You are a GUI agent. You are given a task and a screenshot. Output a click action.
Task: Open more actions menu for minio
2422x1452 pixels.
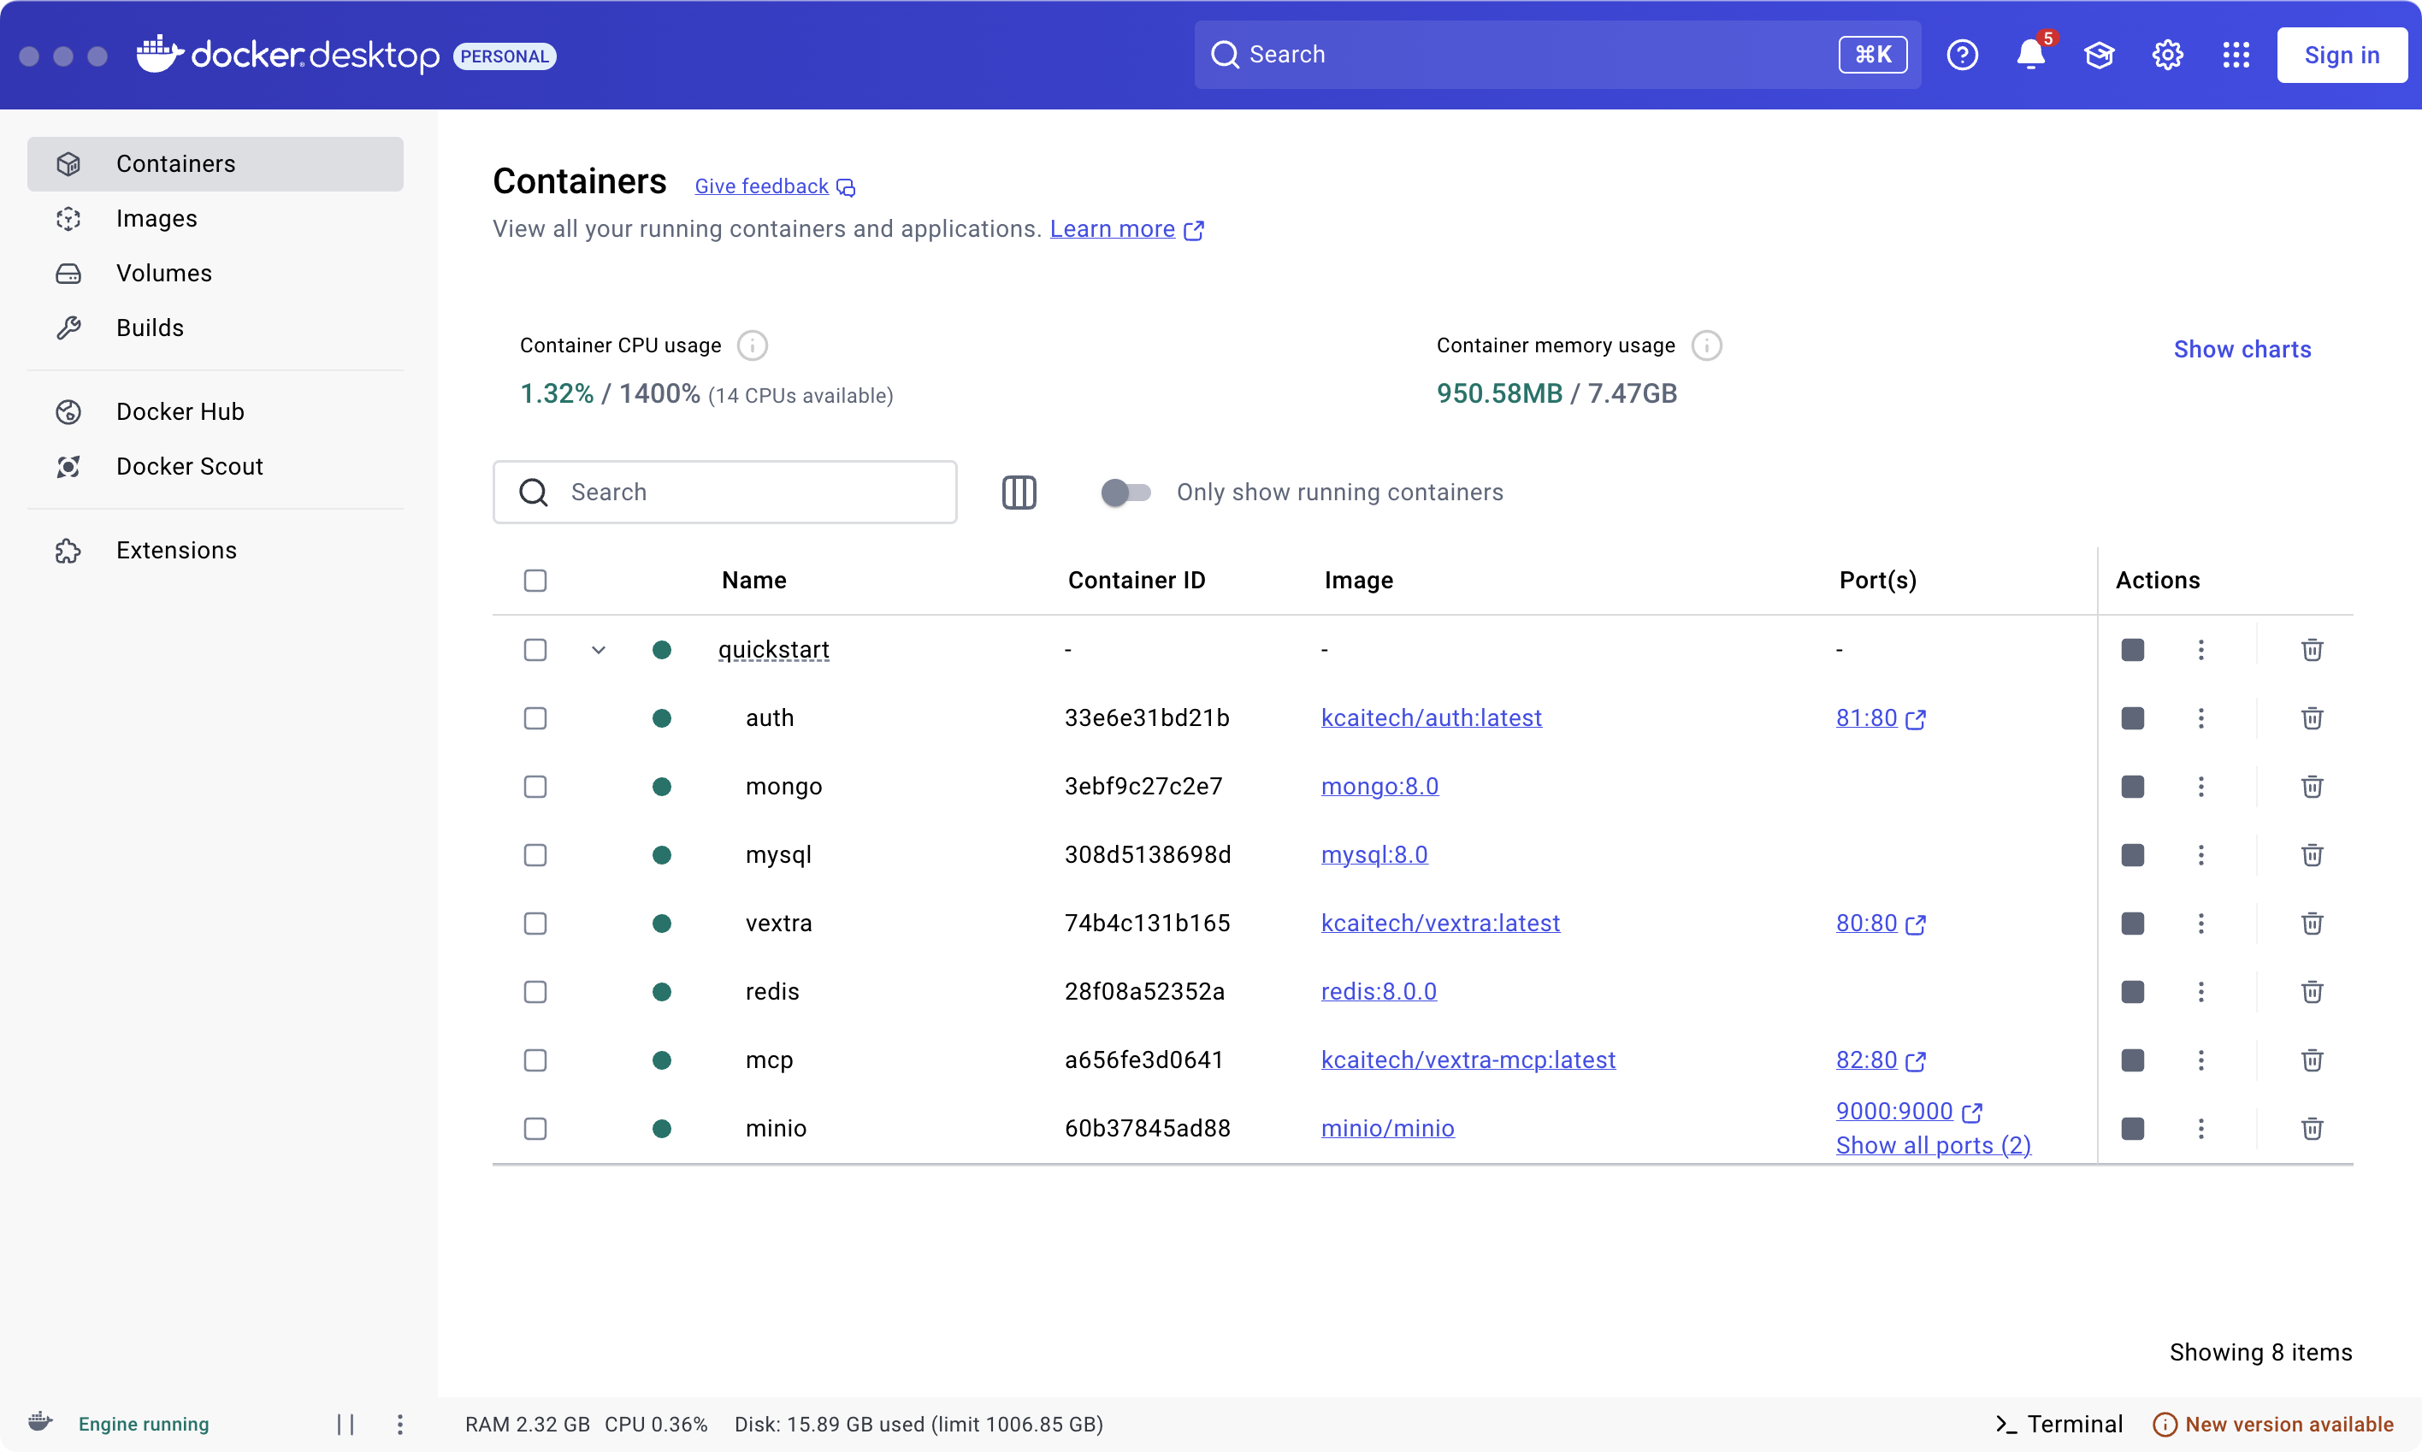tap(2200, 1129)
